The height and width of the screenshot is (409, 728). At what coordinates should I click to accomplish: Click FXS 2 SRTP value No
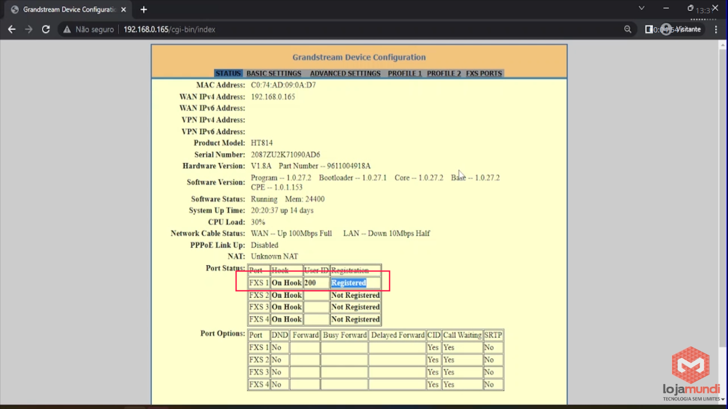point(493,359)
